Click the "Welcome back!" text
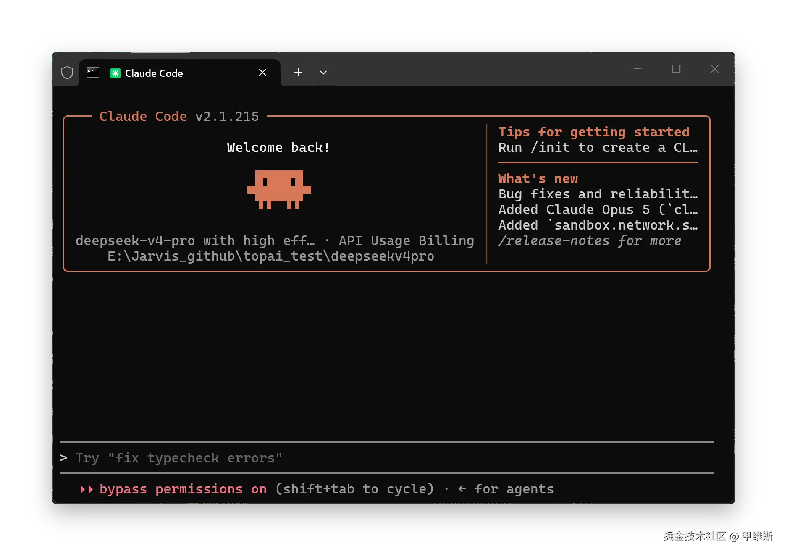The width and height of the screenshot is (787, 556). (278, 147)
